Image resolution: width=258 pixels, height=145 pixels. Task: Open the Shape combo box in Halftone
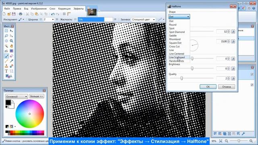pos(179,17)
